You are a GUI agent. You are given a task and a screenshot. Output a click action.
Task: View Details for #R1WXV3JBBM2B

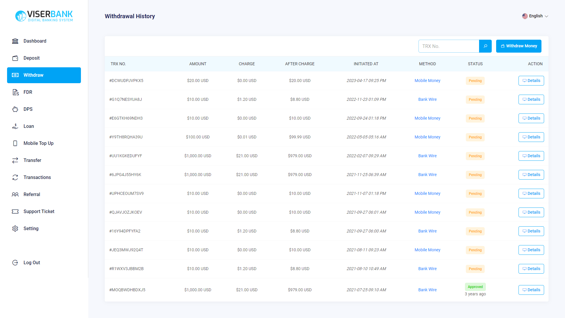coord(531,269)
